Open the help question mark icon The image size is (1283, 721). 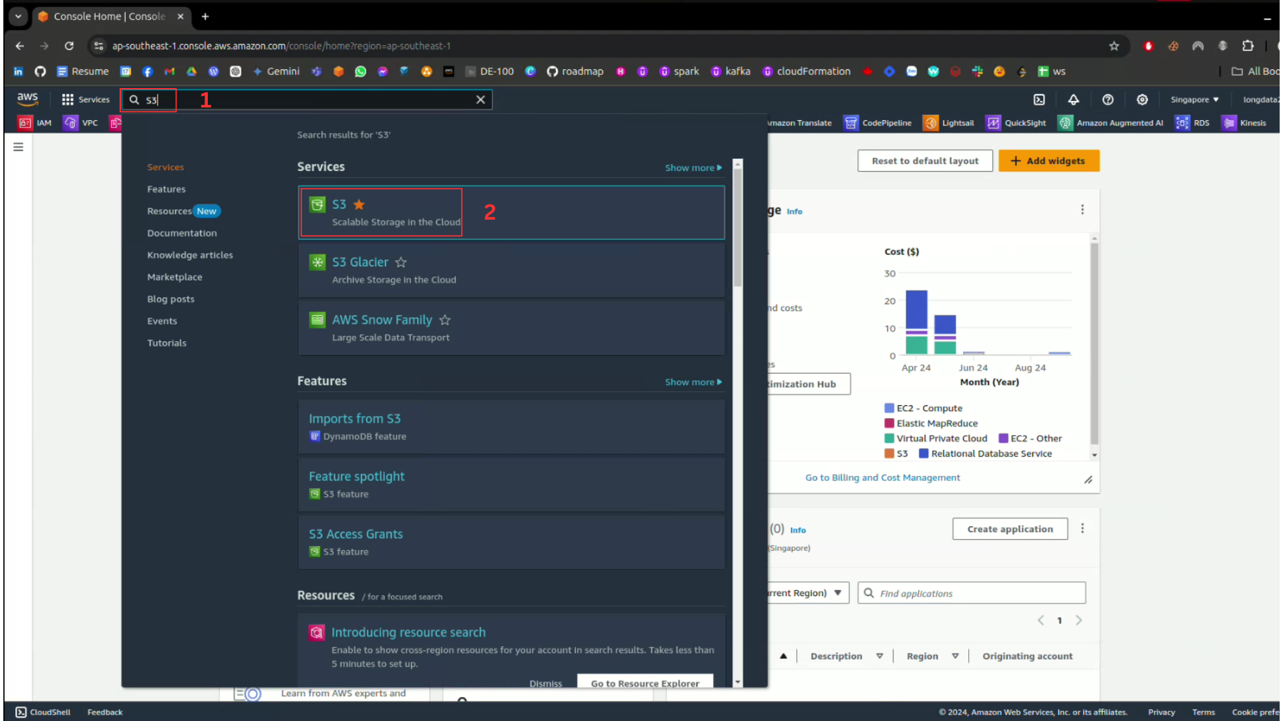(x=1108, y=99)
